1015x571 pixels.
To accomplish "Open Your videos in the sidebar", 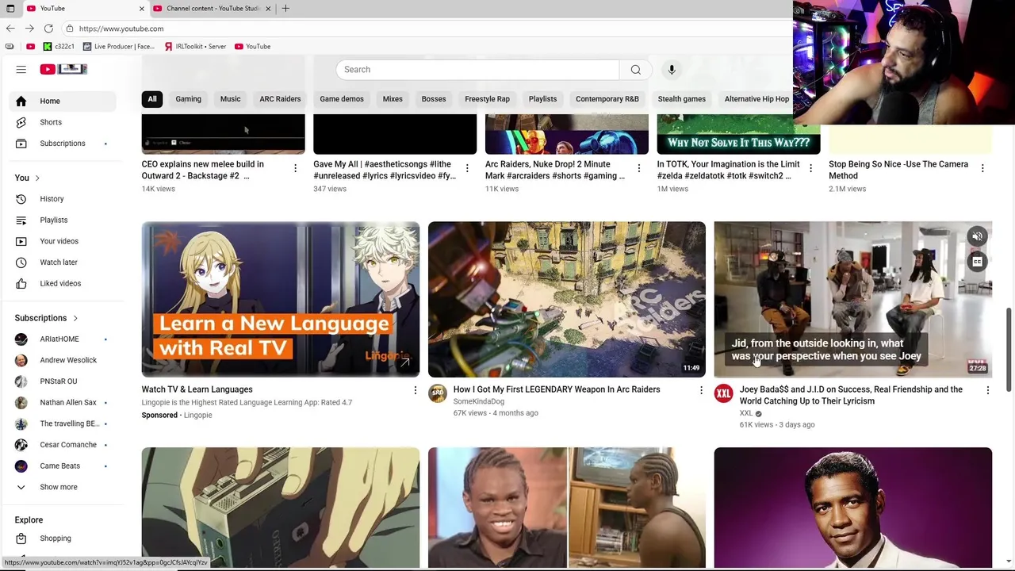I will pyautogui.click(x=63, y=241).
